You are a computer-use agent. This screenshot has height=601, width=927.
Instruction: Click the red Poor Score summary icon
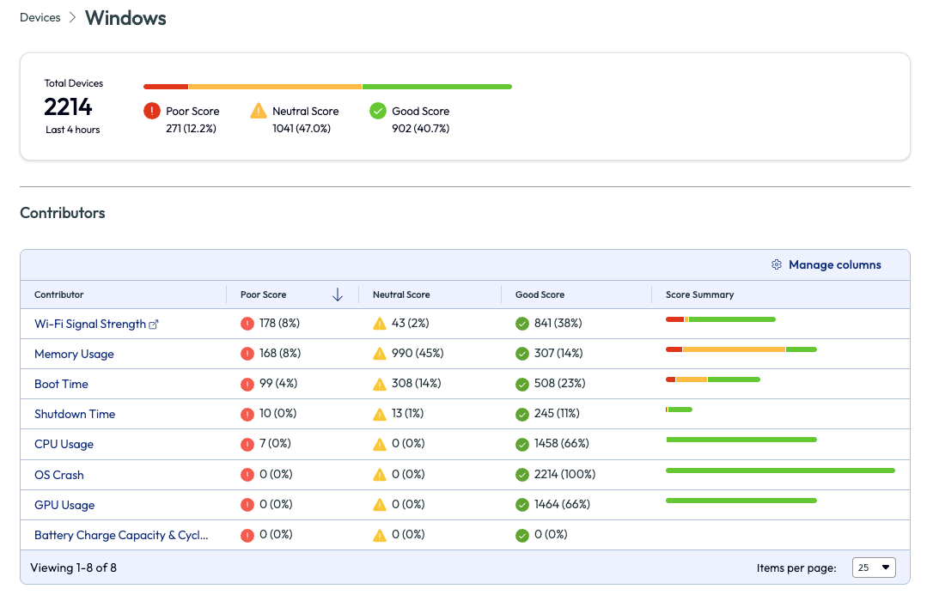pyautogui.click(x=152, y=111)
